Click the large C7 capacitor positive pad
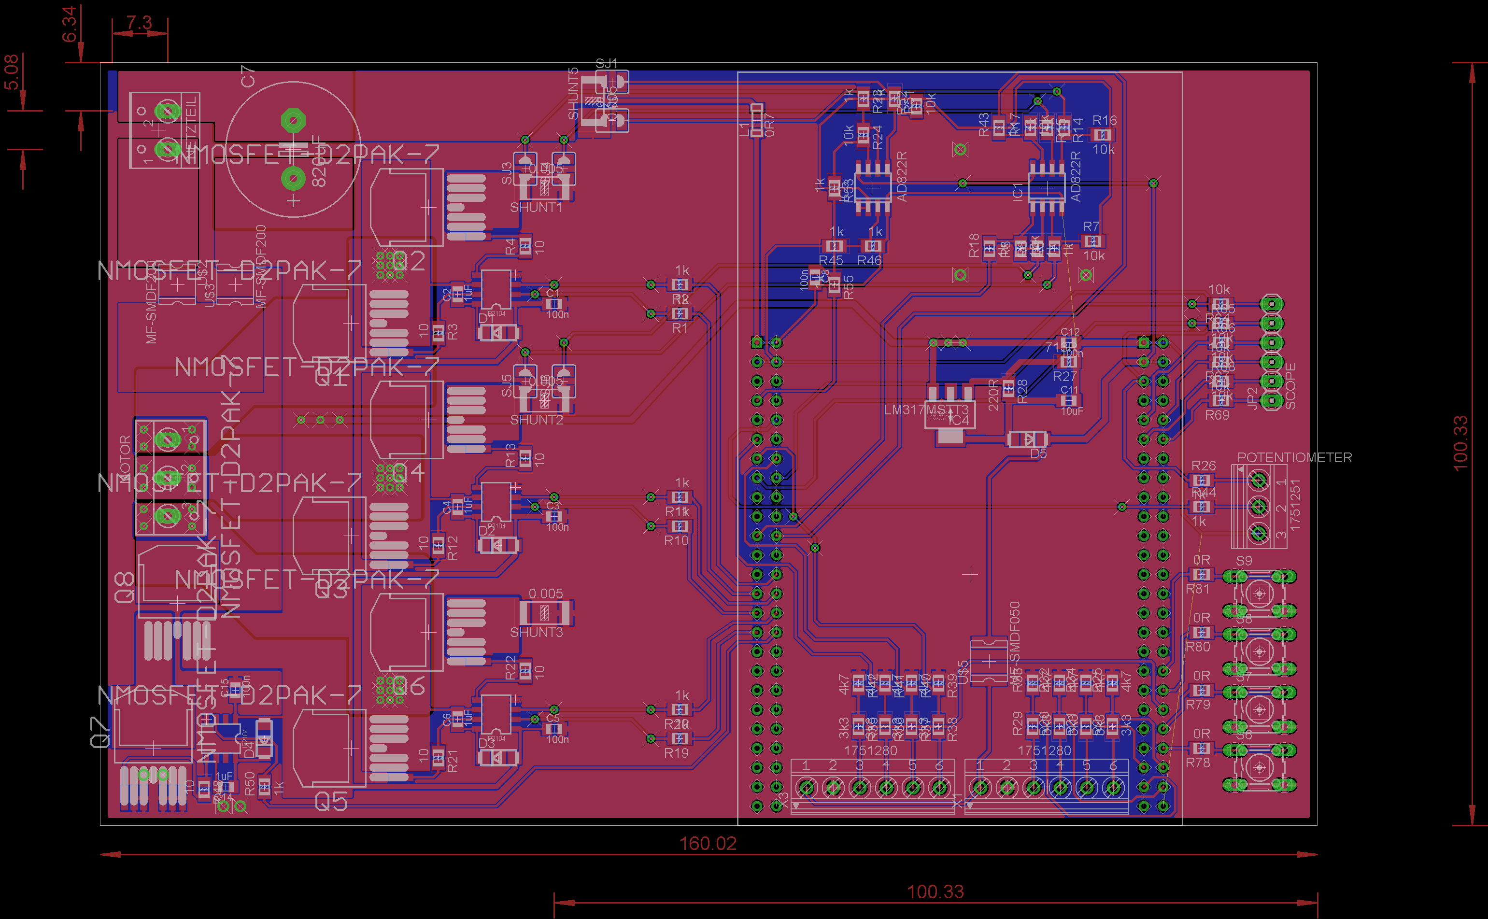1488x919 pixels. click(x=293, y=179)
